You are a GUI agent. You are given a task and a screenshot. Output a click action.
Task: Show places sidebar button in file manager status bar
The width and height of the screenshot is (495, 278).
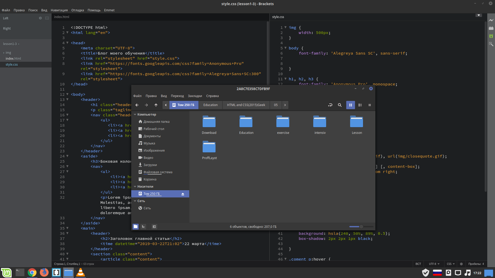(136, 227)
